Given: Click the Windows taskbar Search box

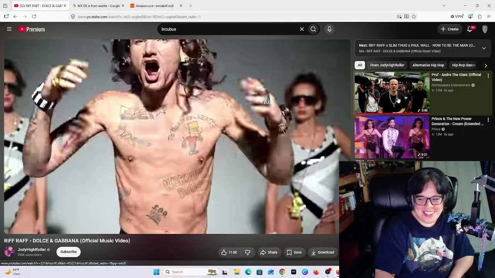Looking at the screenshot, I should (x=191, y=272).
